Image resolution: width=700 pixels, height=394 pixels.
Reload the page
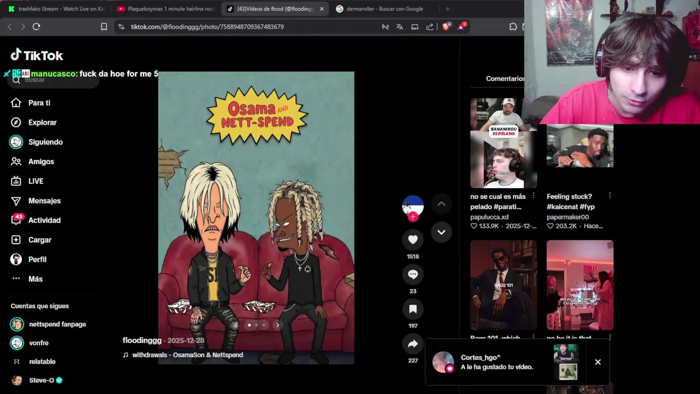[x=36, y=26]
